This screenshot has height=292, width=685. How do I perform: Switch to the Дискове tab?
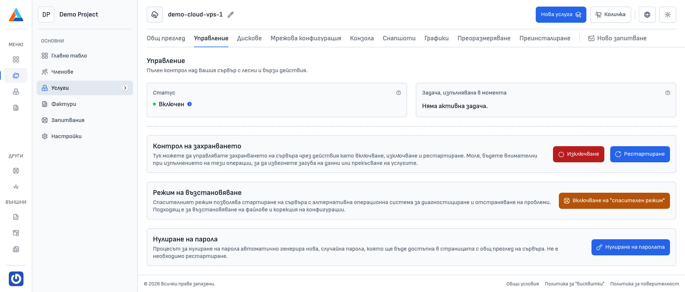[x=249, y=38]
